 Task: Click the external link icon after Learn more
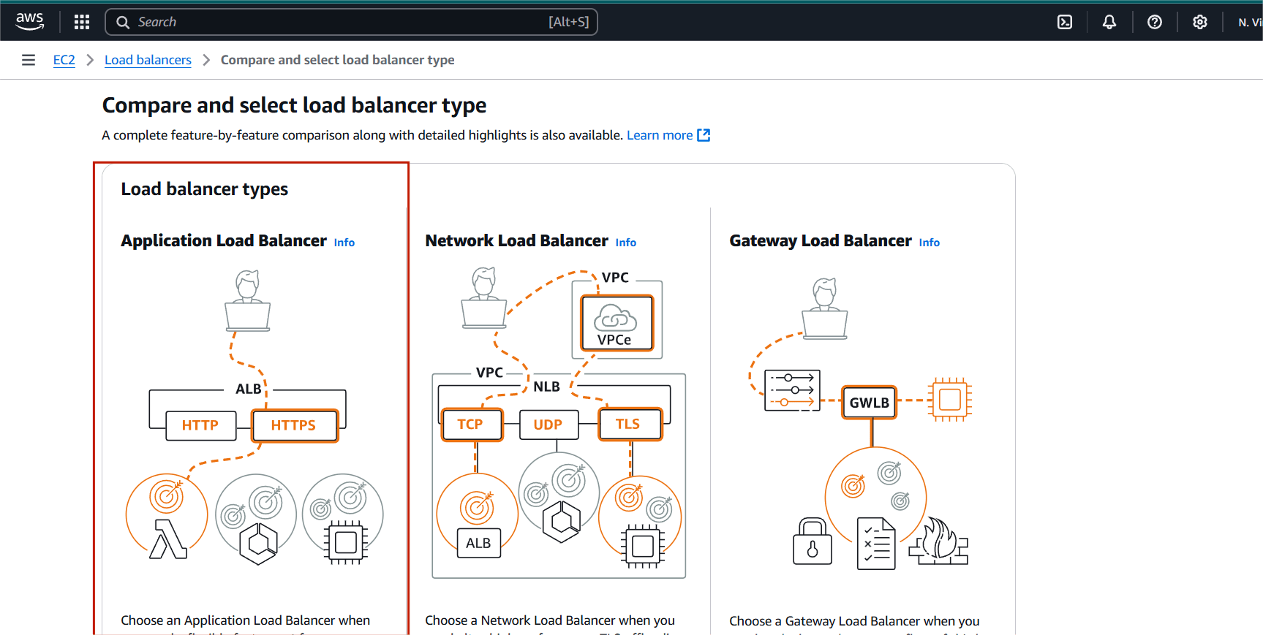click(704, 135)
